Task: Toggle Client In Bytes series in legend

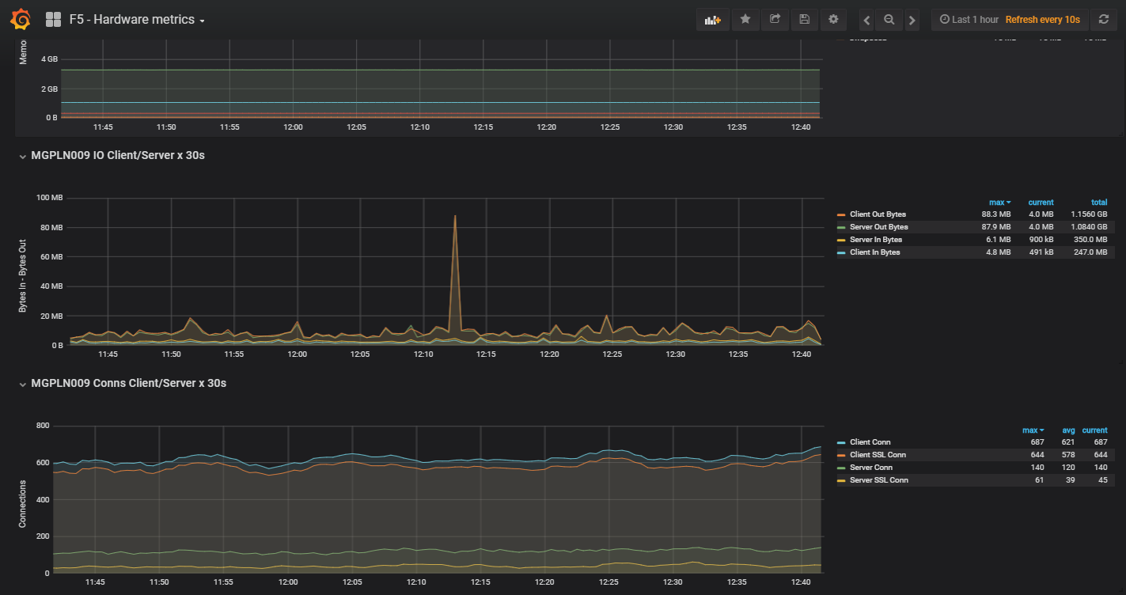Action: click(874, 252)
